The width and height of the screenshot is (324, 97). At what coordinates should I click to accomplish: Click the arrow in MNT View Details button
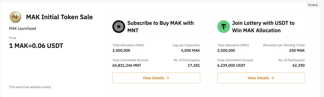[x=168, y=78]
